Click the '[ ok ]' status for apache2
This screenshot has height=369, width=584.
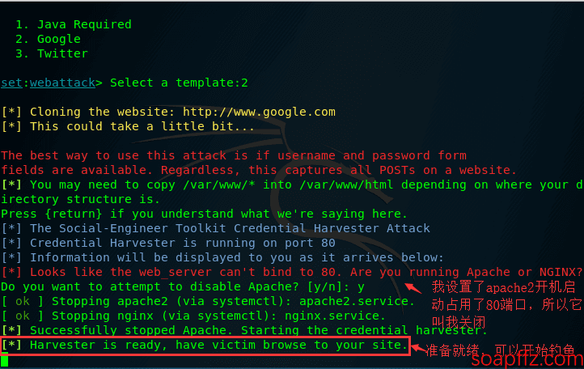tap(23, 301)
